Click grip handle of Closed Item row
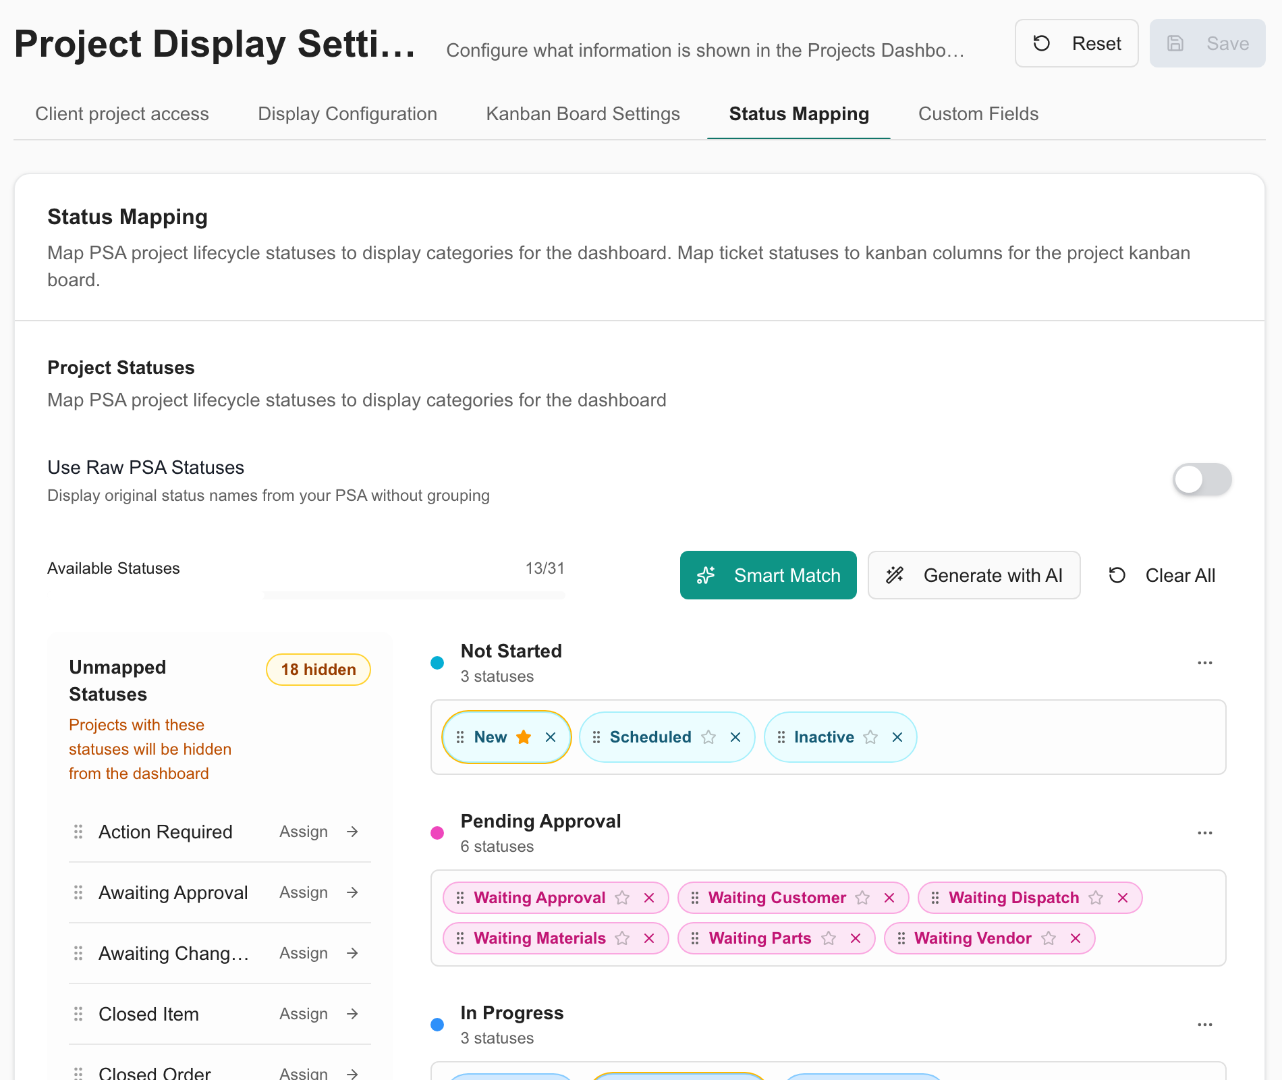The image size is (1282, 1080). click(x=78, y=1014)
